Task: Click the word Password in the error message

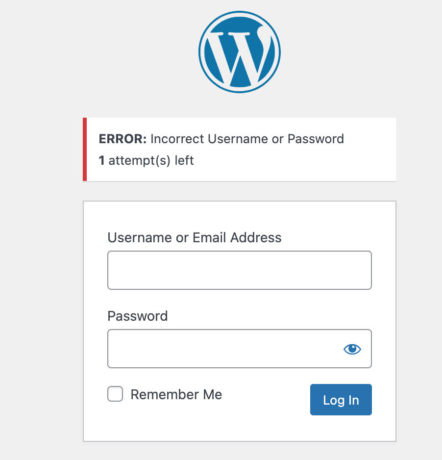Action: tap(316, 139)
